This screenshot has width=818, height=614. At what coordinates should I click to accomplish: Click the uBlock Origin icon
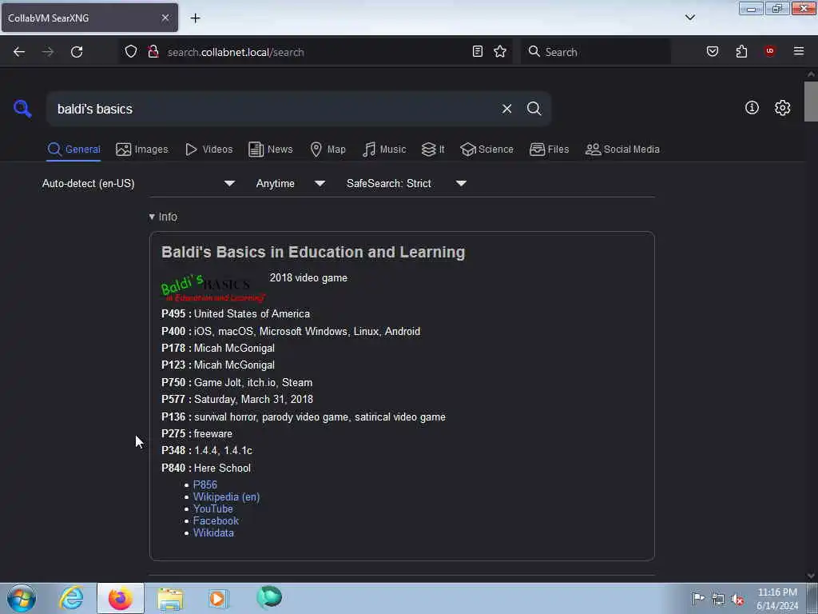pyautogui.click(x=770, y=50)
